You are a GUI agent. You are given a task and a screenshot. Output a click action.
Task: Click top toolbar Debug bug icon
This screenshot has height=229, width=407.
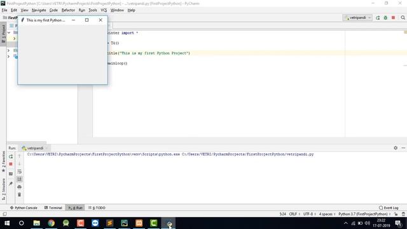tap(385, 18)
